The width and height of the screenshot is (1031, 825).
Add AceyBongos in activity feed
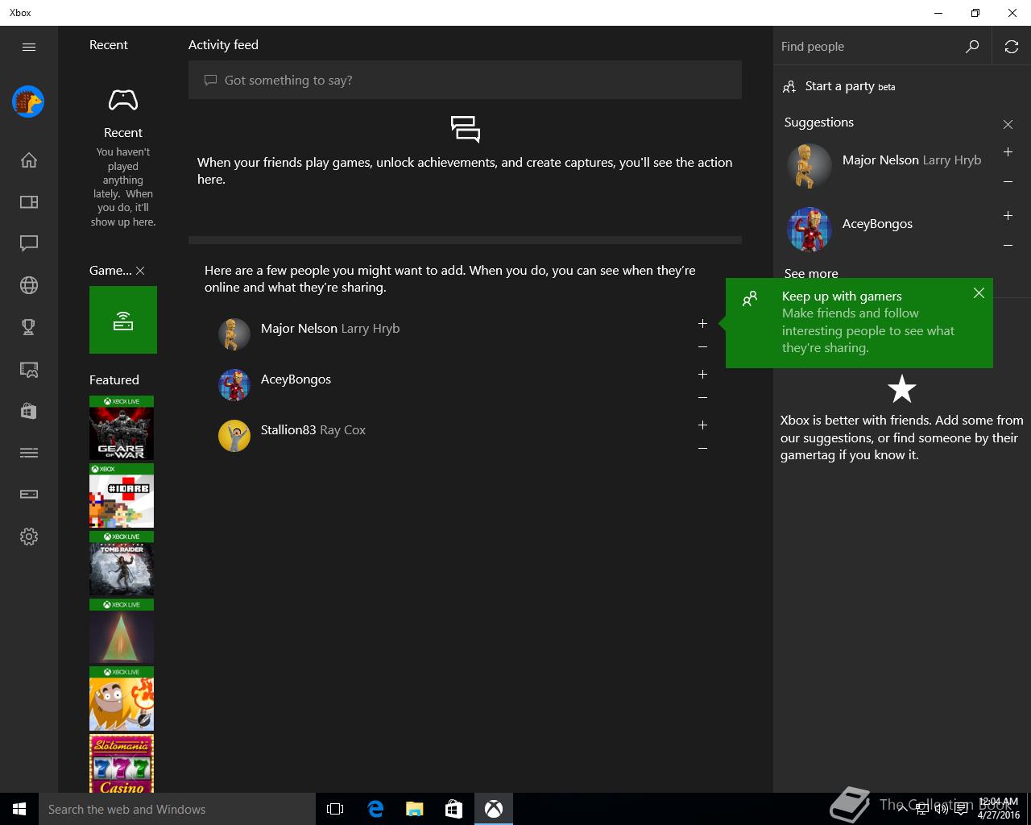pos(702,374)
